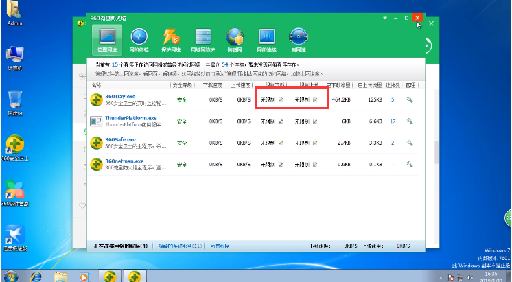Click the 安全 rating of ThunderPlatform.exe
This screenshot has height=282, width=512.
[x=182, y=121]
